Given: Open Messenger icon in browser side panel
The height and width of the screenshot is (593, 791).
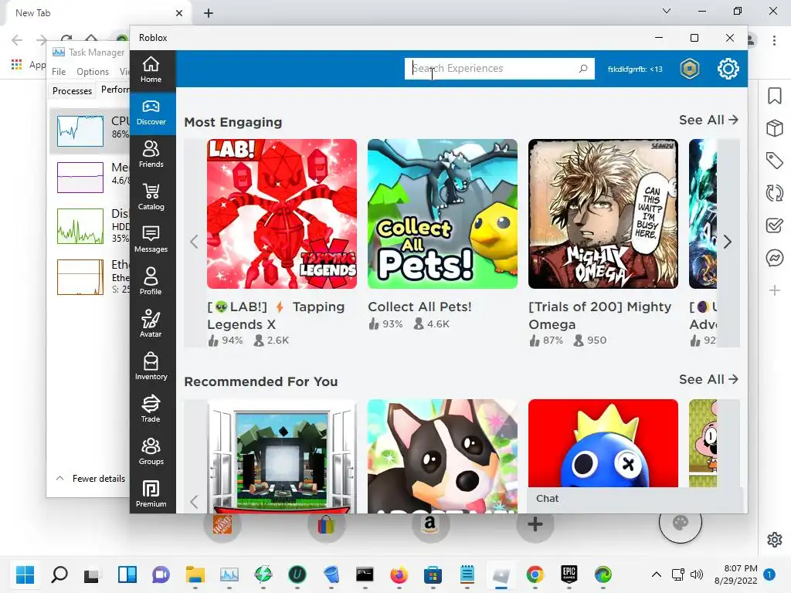Looking at the screenshot, I should click(x=774, y=258).
